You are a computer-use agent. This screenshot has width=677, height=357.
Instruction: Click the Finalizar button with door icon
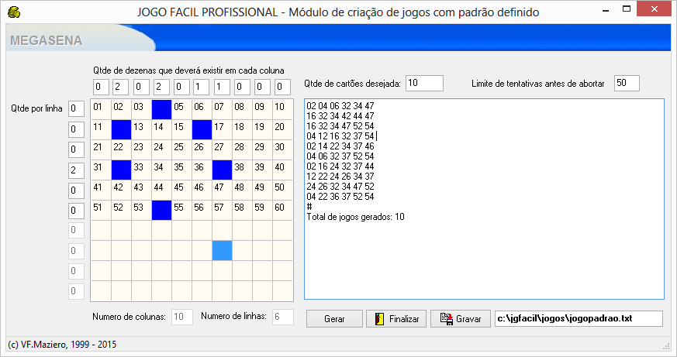point(396,318)
